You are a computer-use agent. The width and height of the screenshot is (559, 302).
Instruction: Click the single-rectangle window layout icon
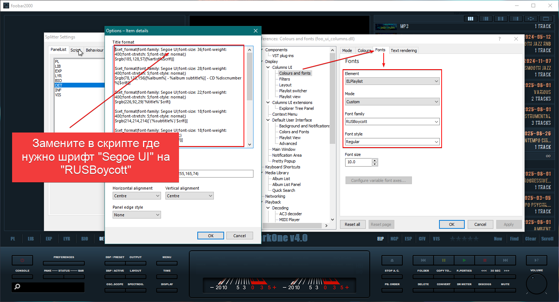[546, 19]
